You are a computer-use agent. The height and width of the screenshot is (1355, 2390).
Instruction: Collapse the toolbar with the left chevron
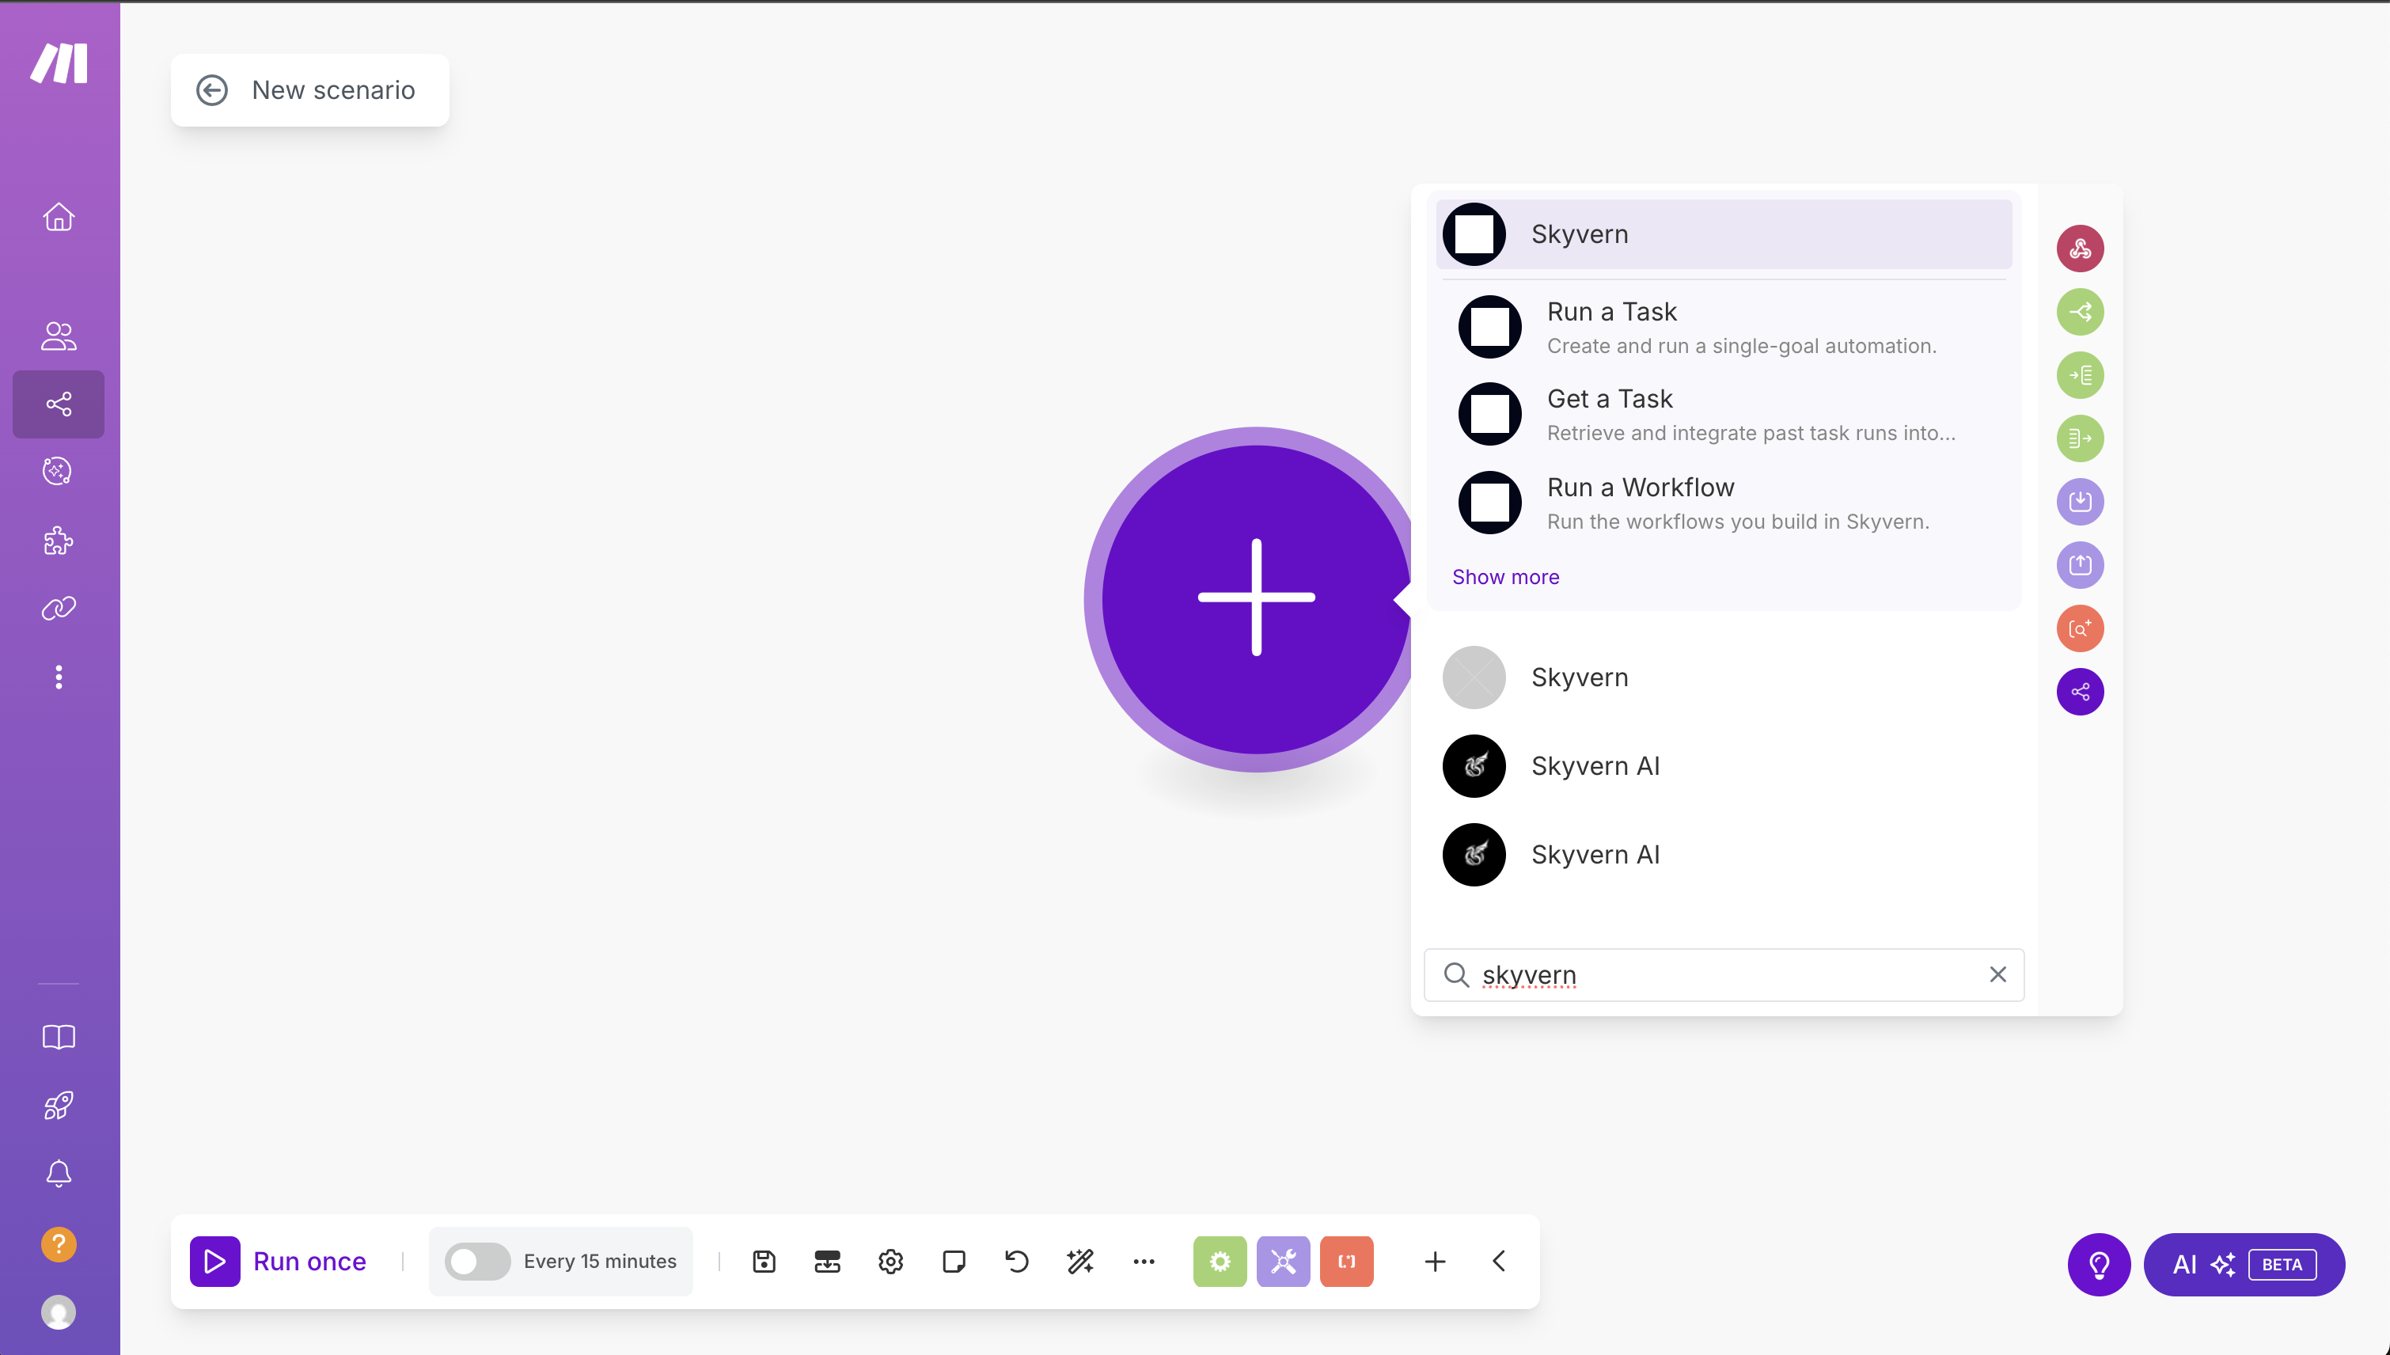(1499, 1261)
